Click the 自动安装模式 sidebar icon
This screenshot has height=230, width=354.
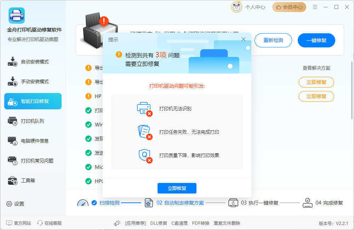click(x=12, y=62)
